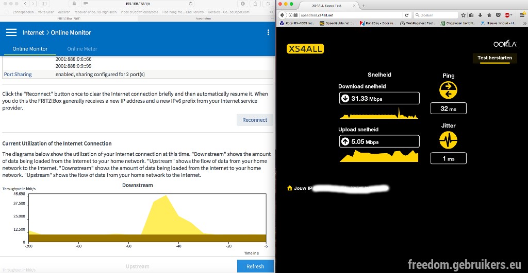This screenshot has width=528, height=273.
Task: Go to Firefox home page icon
Action: [489, 15]
